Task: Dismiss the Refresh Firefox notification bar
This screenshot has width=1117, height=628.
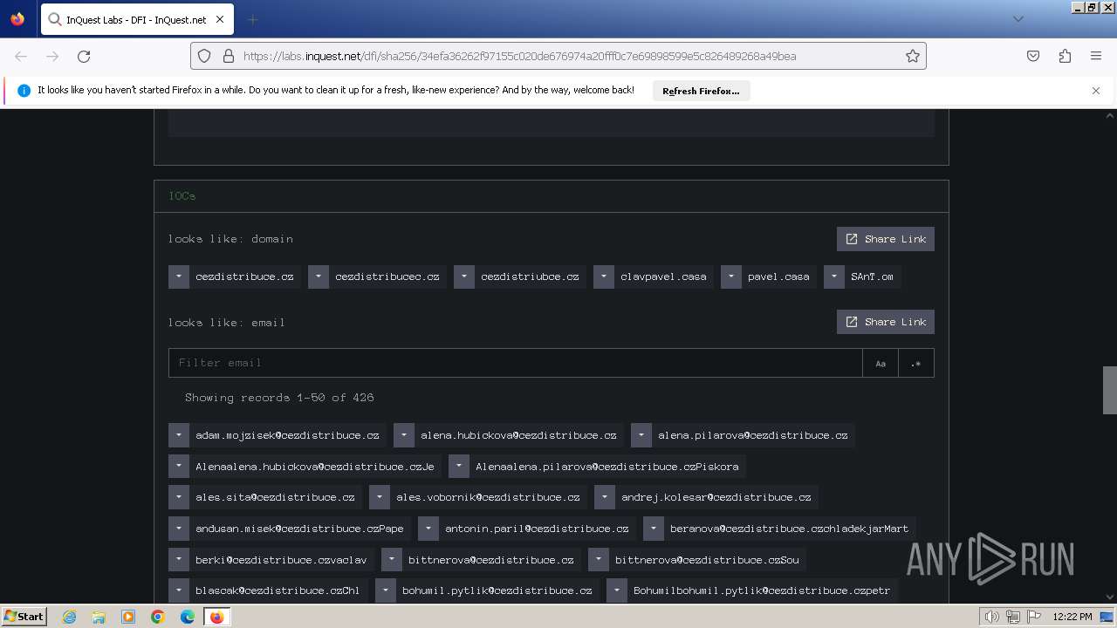Action: pyautogui.click(x=1096, y=91)
